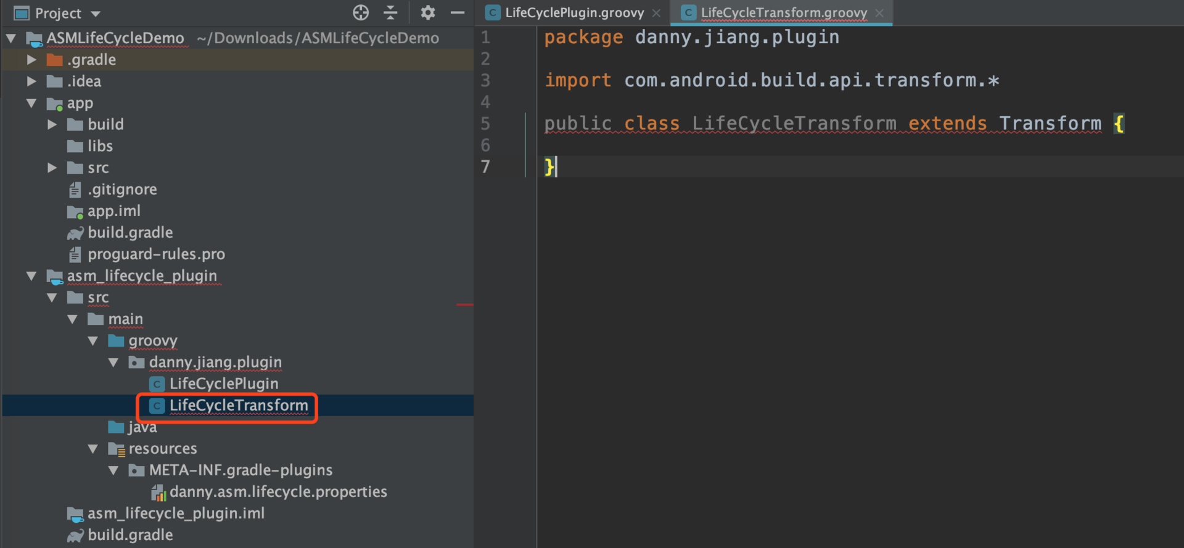
Task: Click the 'package' keyword in line 1
Action: pyautogui.click(x=583, y=38)
